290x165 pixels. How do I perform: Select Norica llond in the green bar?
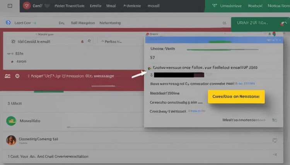[279, 6]
